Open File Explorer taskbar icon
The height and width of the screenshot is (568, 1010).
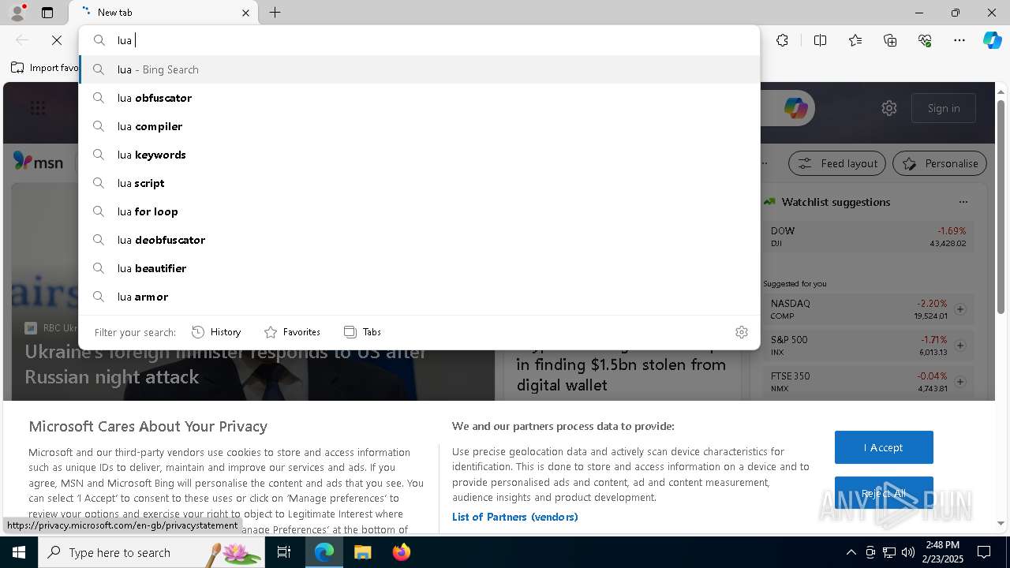(x=362, y=552)
